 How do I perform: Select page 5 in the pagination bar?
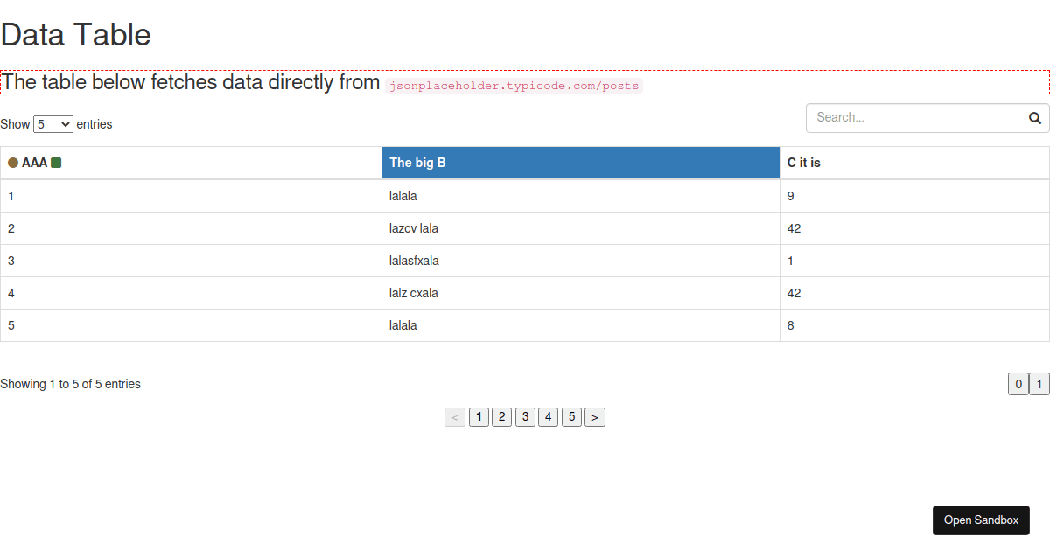coord(571,417)
